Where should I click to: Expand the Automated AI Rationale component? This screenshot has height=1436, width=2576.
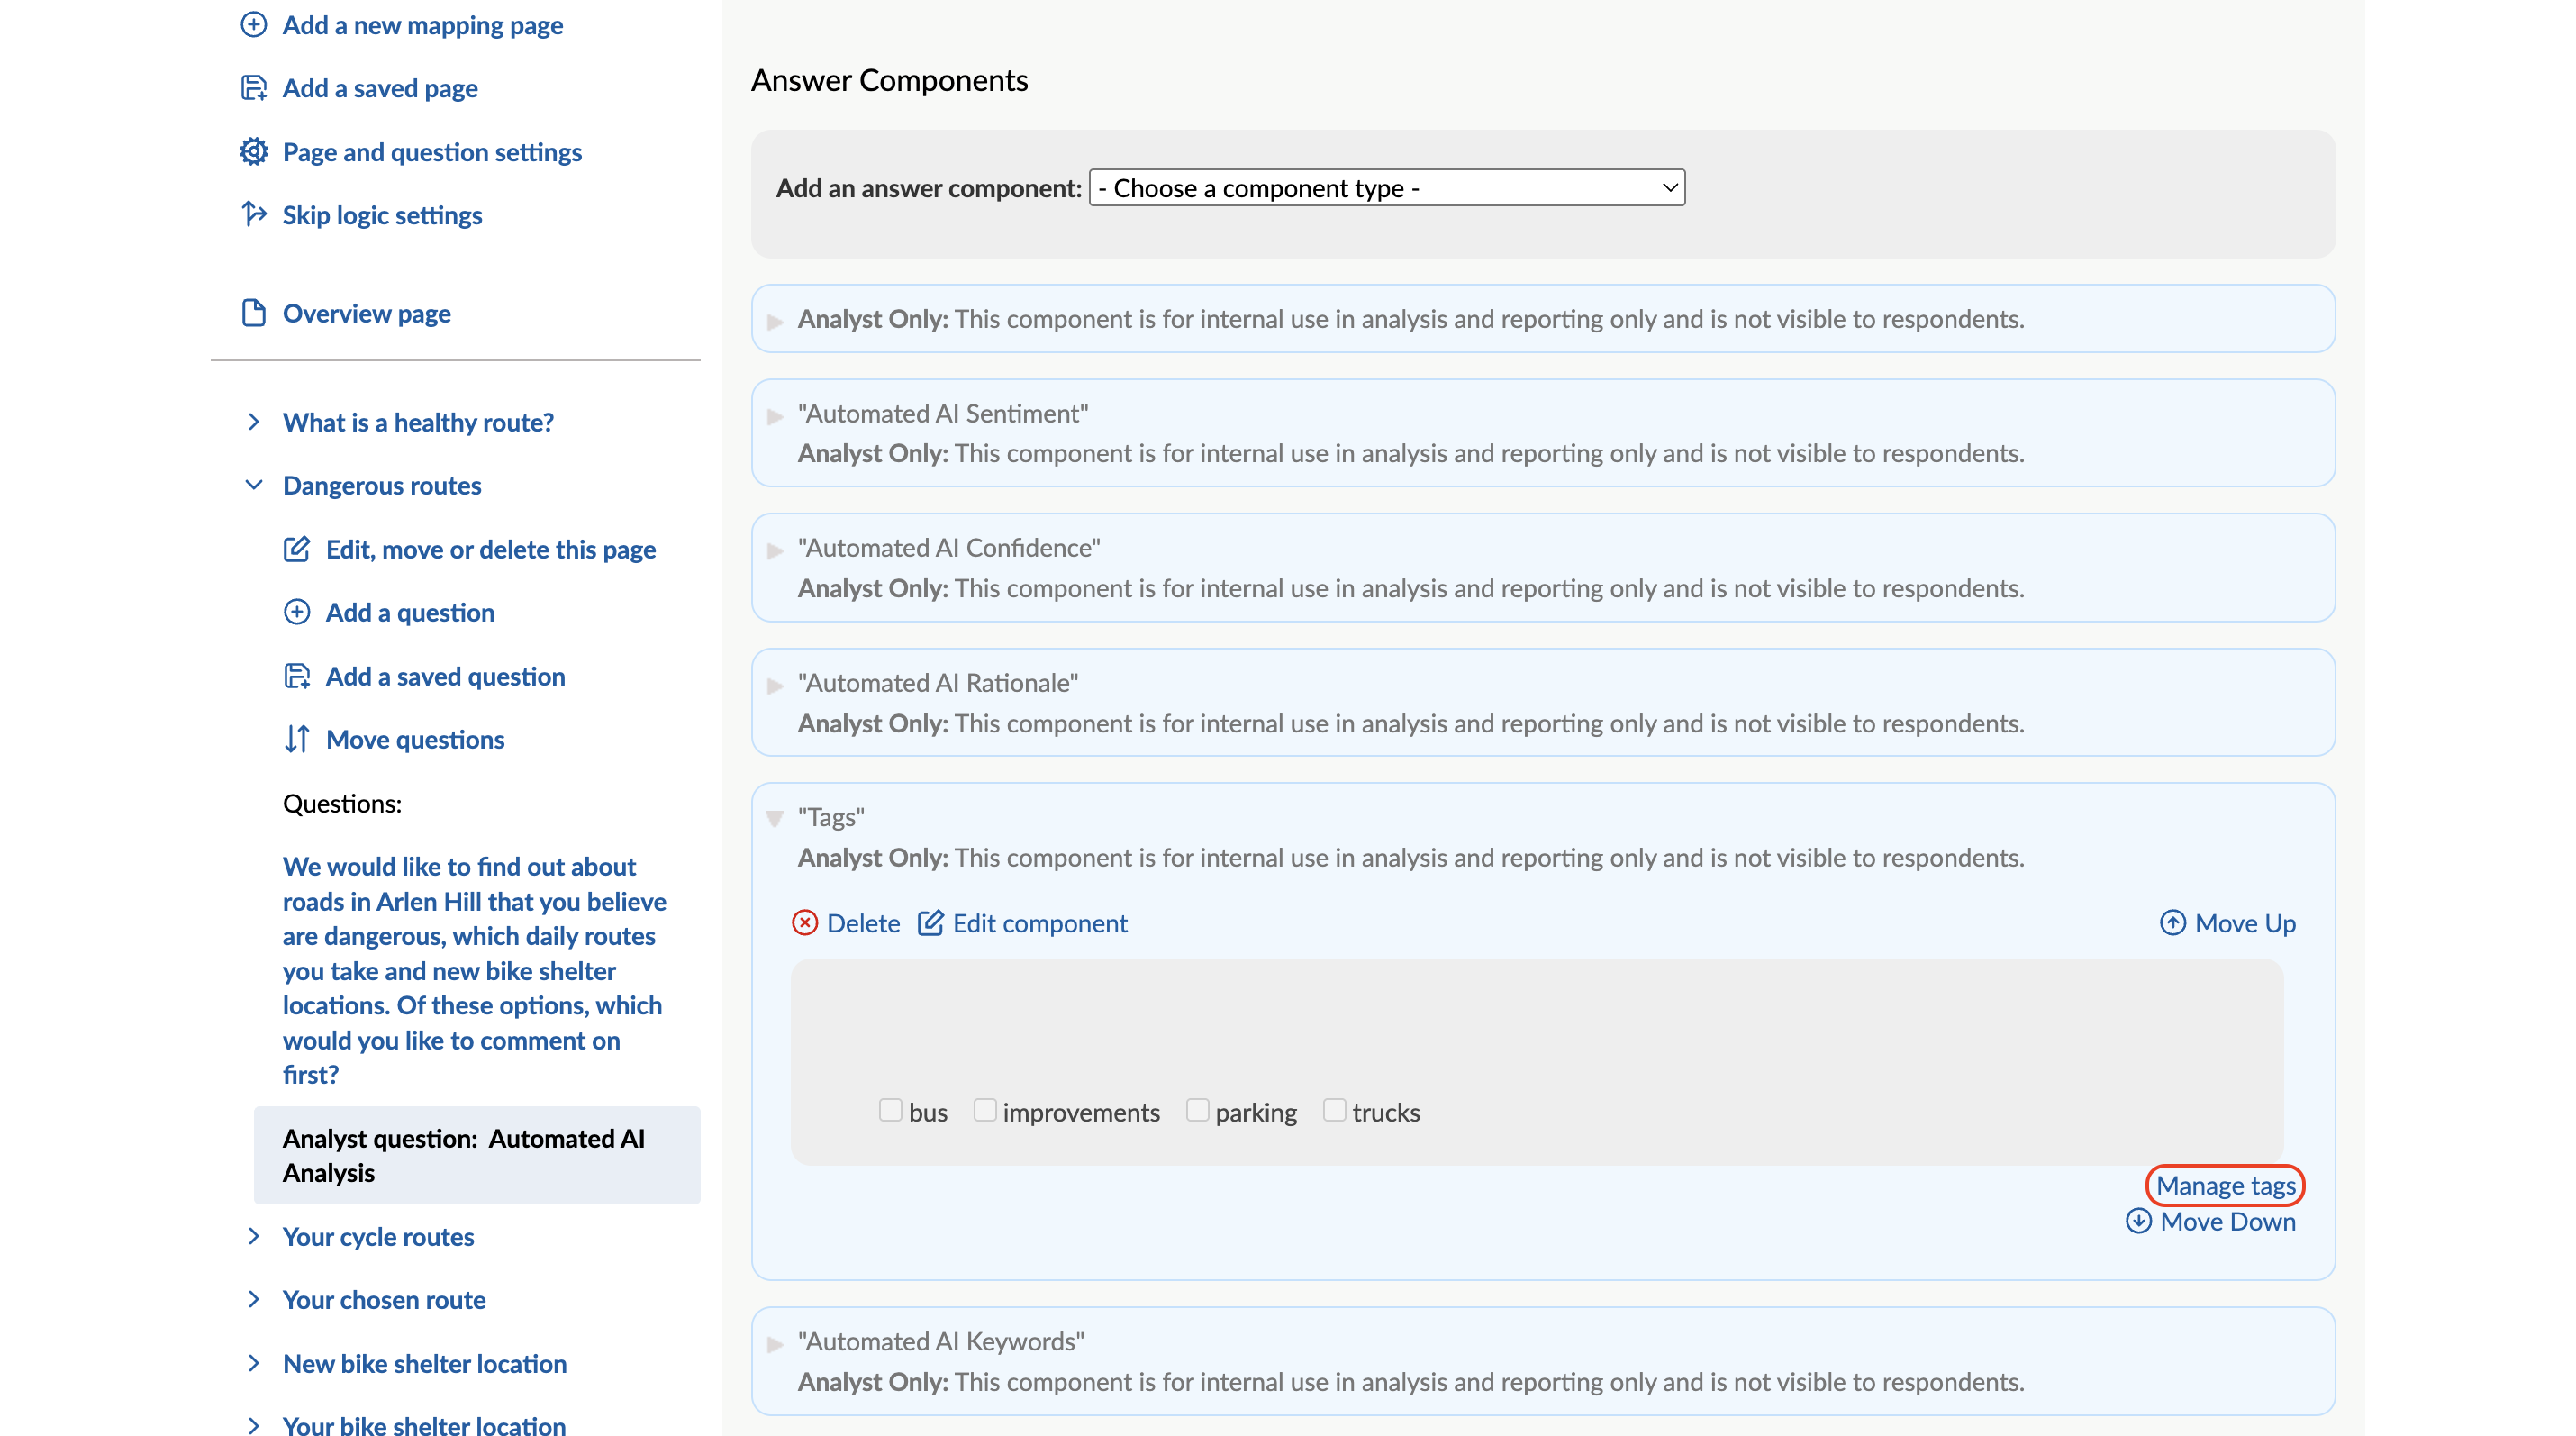tap(775, 686)
